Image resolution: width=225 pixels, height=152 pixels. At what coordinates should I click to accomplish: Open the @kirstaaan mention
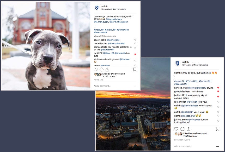[125, 59]
